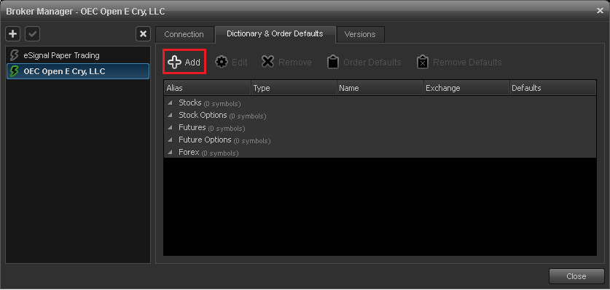The width and height of the screenshot is (610, 290).
Task: Sort by the Alias column header
Action: pos(208,88)
